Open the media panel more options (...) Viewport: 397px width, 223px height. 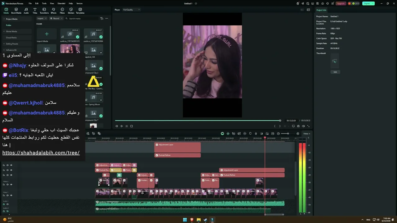tap(107, 19)
